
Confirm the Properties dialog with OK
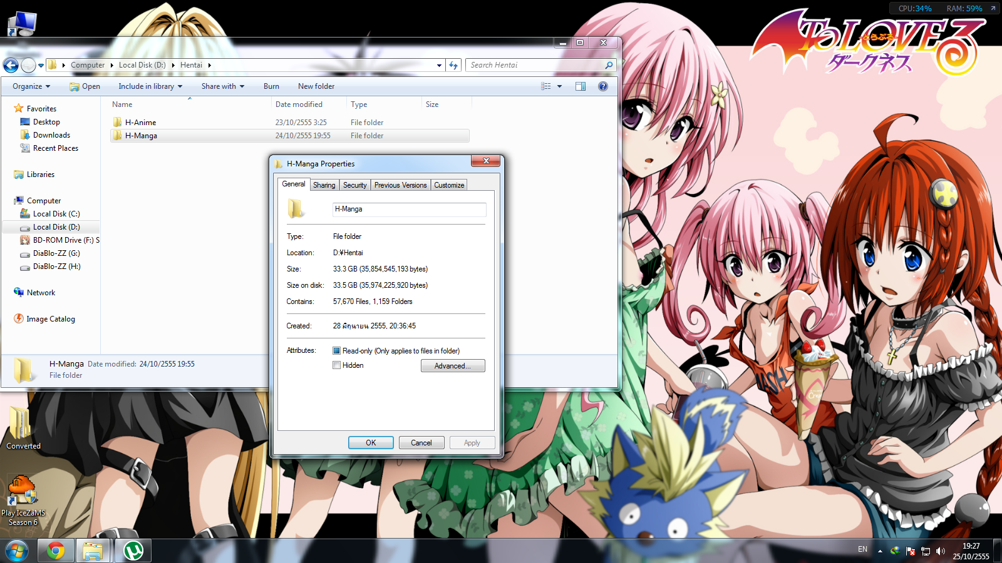[x=371, y=443]
